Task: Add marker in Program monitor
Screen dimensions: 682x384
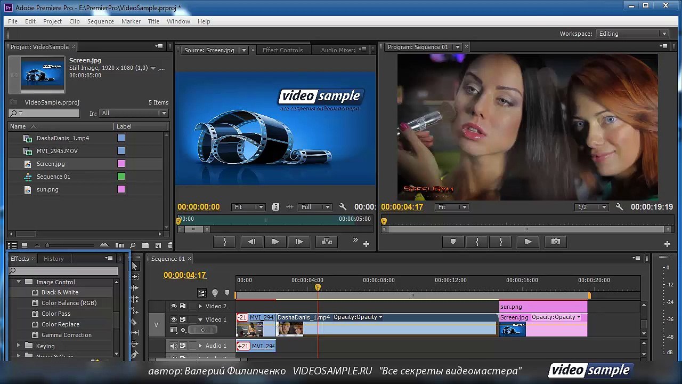Action: [453, 242]
